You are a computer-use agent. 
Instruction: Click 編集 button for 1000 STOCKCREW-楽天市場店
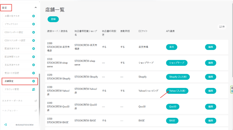click(210, 47)
